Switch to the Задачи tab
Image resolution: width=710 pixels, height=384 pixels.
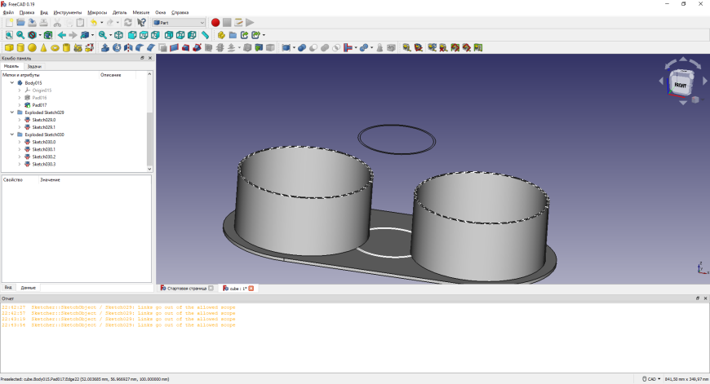(x=34, y=66)
